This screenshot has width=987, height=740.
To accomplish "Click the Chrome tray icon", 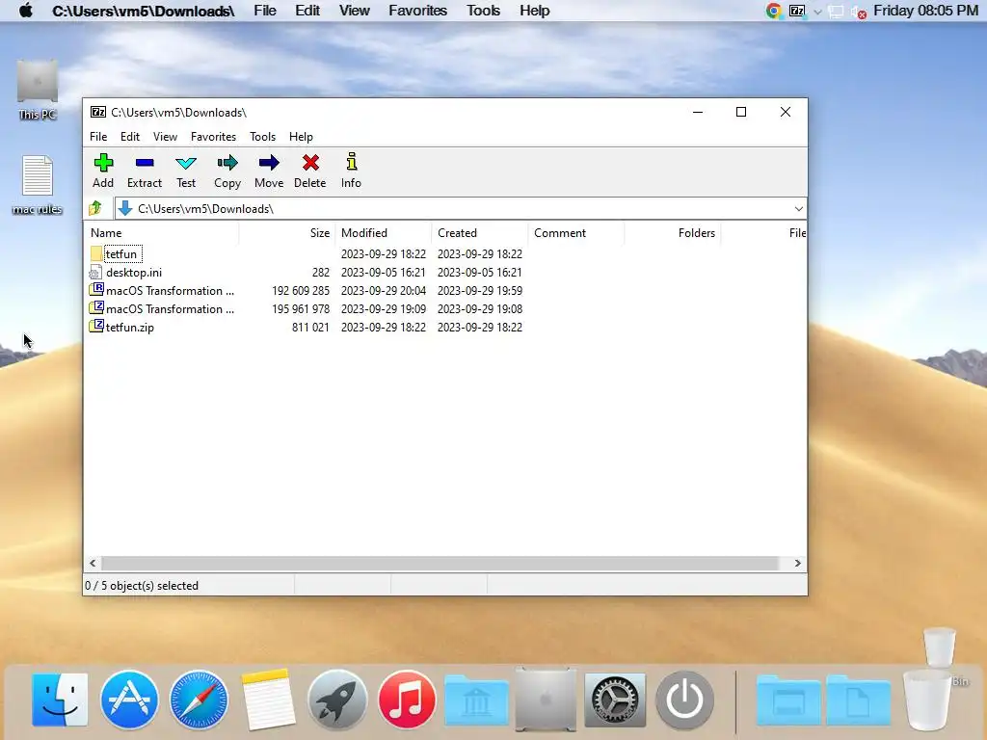I will click(x=774, y=11).
